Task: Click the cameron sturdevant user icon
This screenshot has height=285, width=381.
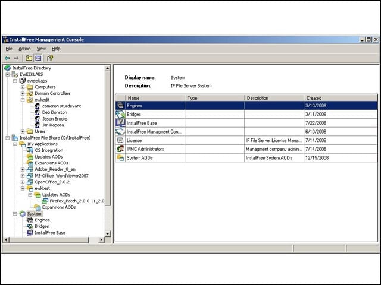Action: tap(37, 106)
